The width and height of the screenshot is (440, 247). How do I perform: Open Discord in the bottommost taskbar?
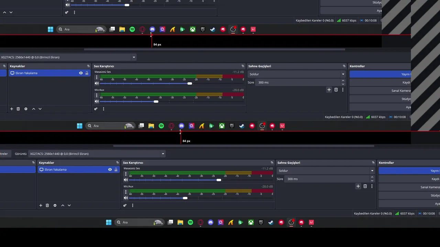point(211,222)
